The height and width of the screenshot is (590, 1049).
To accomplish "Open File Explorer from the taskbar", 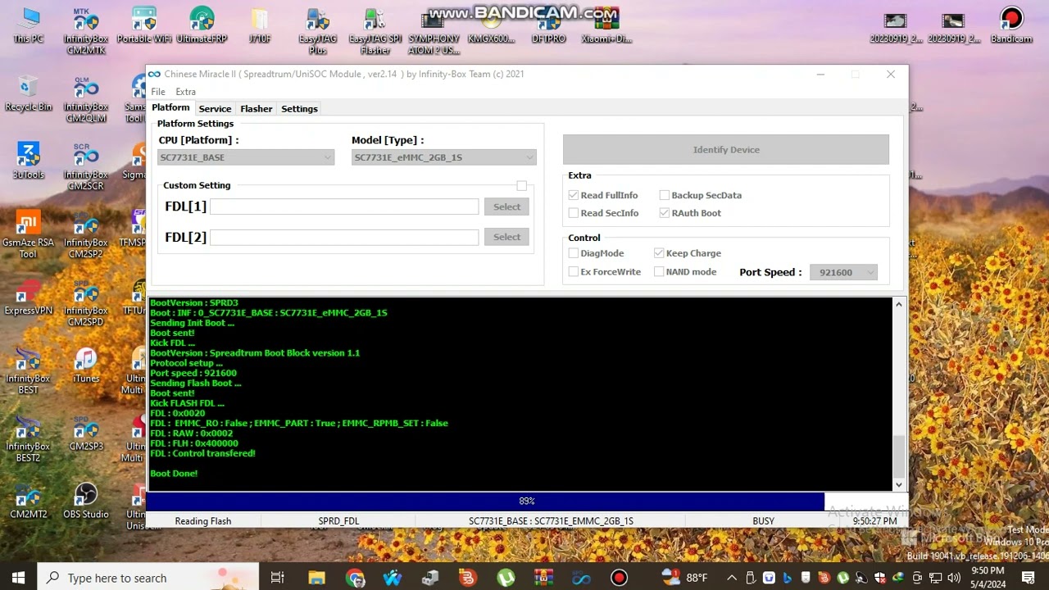I will [x=316, y=578].
